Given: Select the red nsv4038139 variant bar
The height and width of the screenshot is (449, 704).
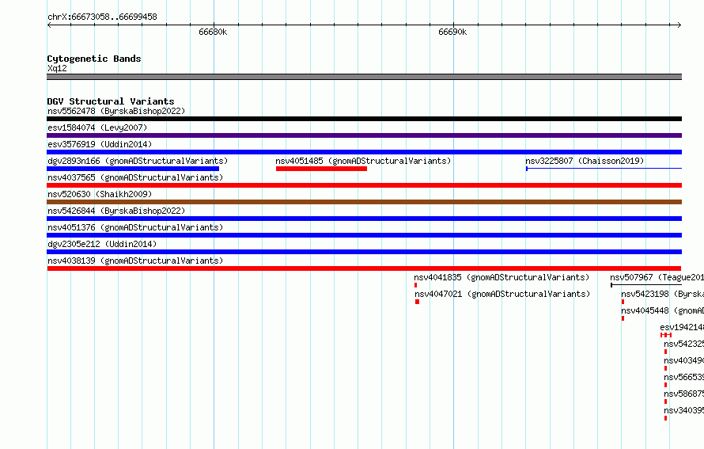Looking at the screenshot, I should 364,268.
